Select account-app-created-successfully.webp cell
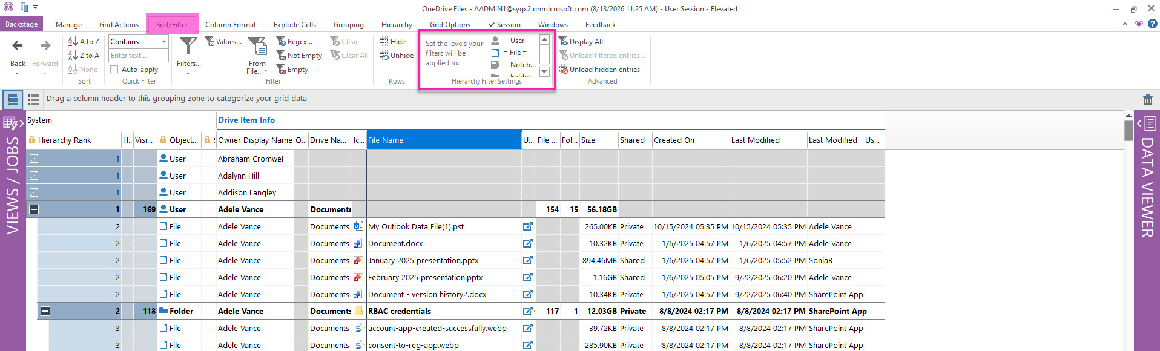1160x351 pixels. click(x=444, y=328)
